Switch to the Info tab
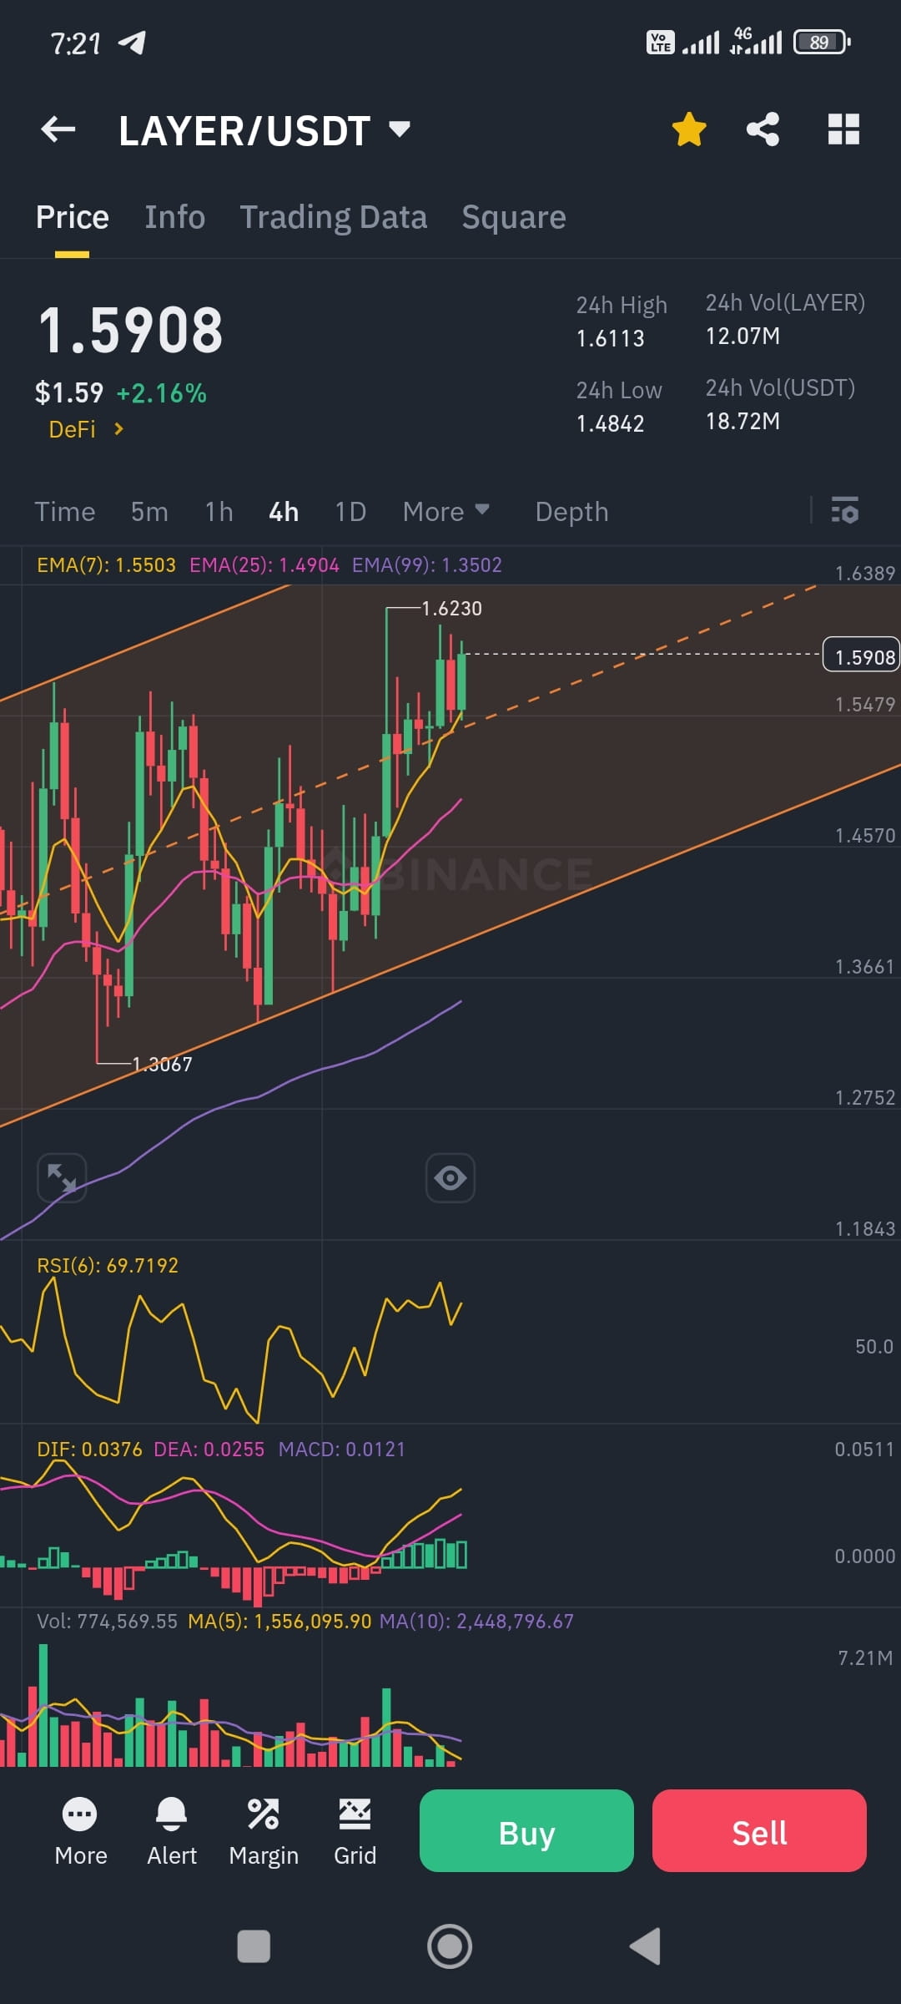 pos(175,217)
